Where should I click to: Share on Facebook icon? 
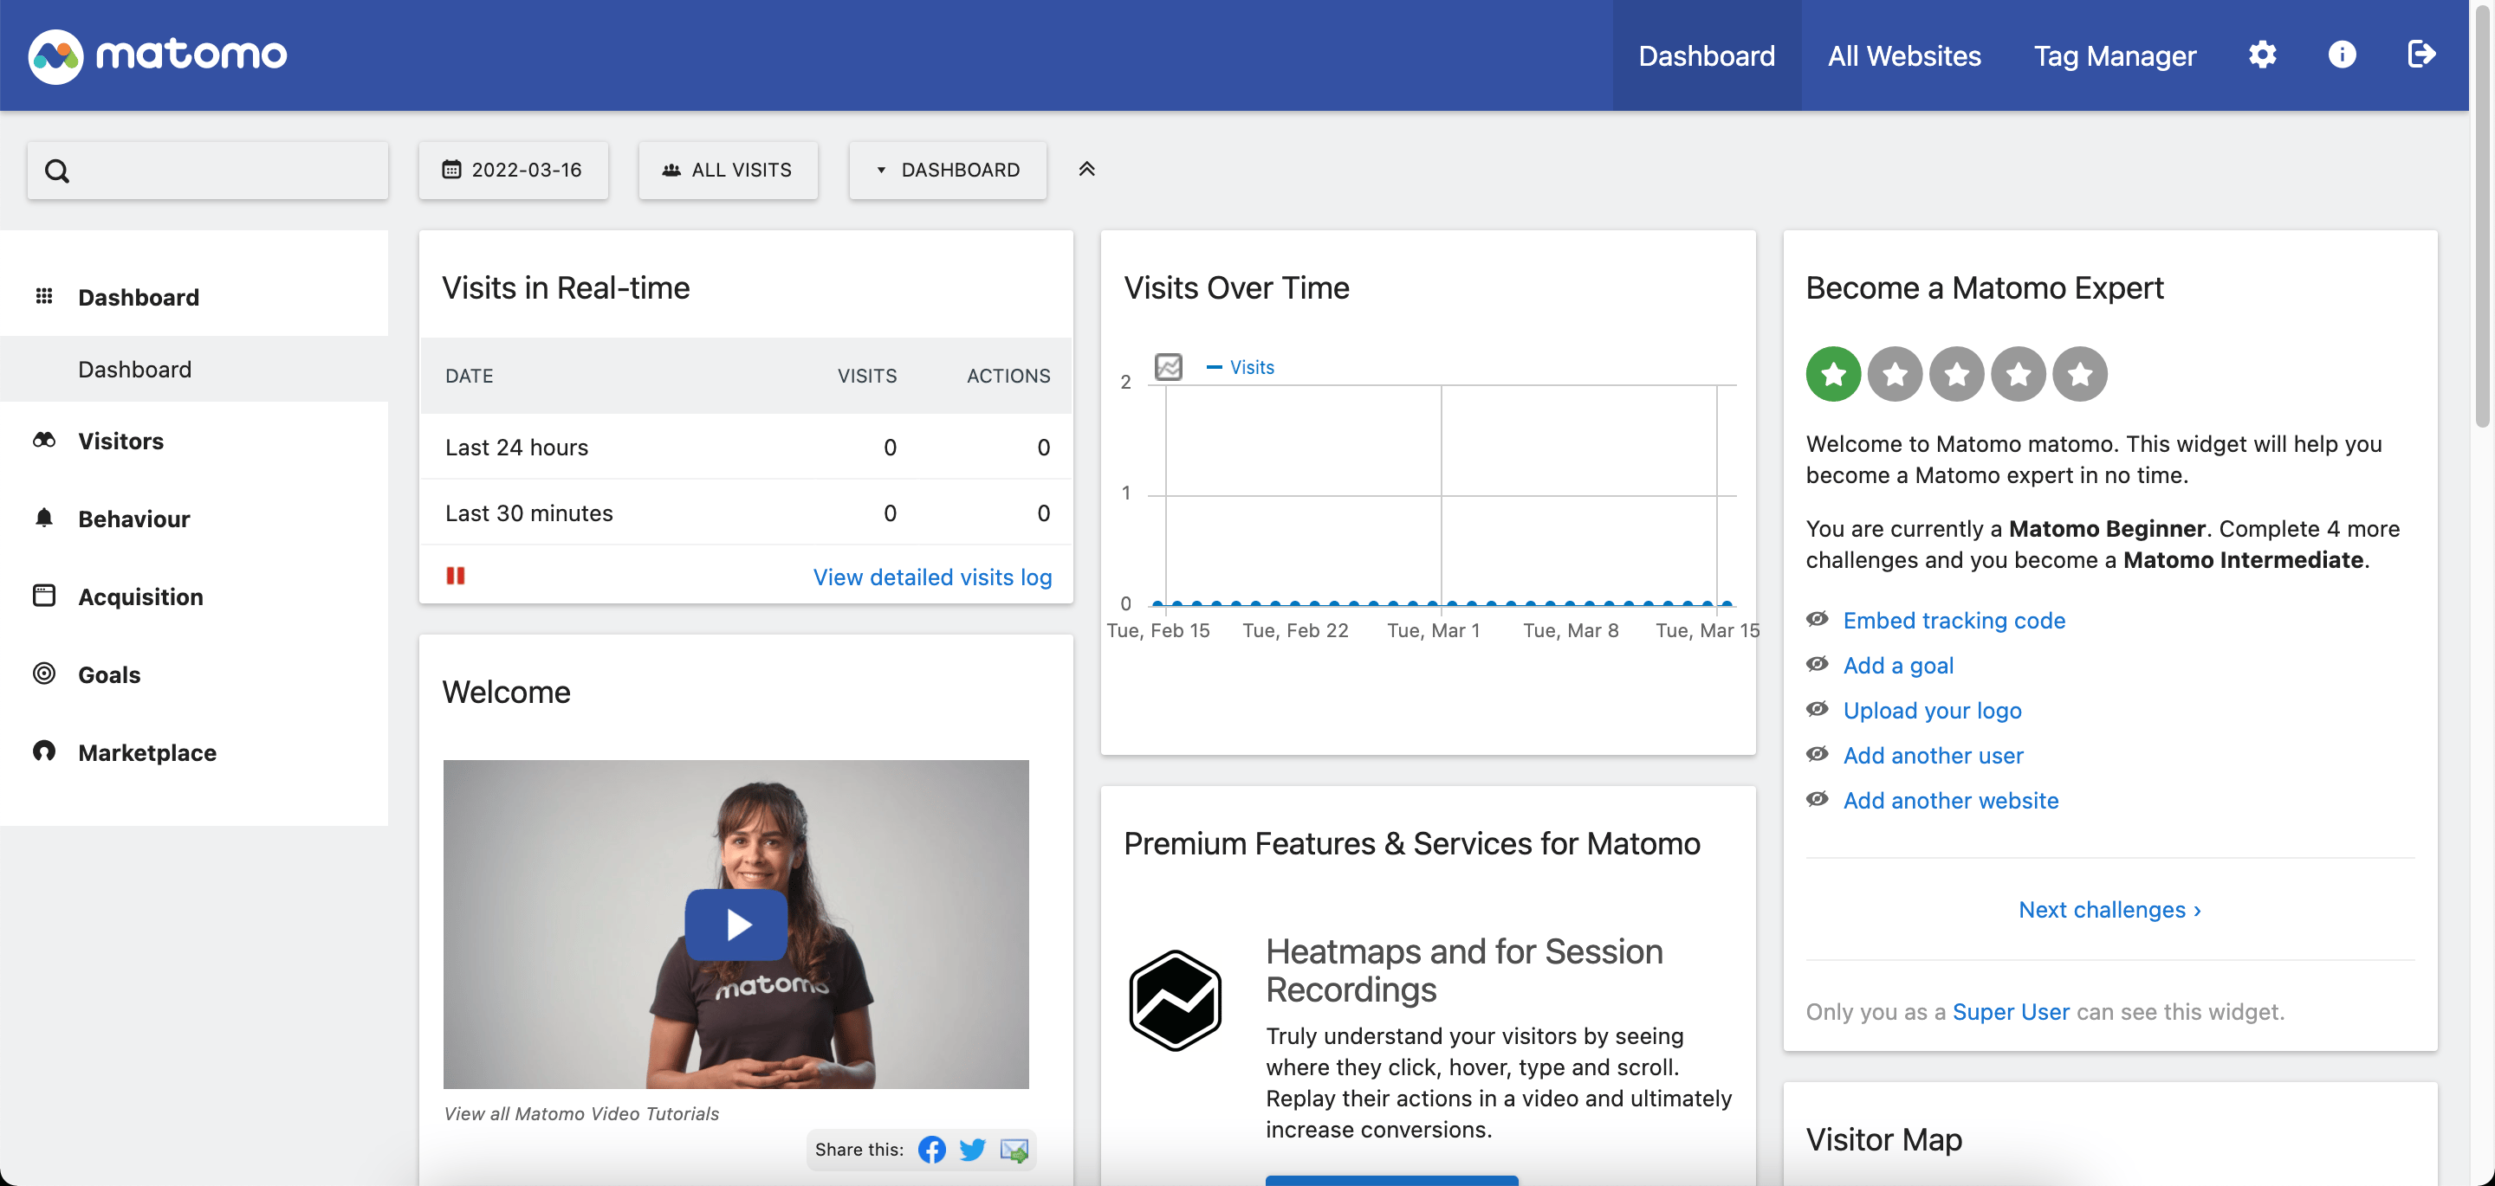coord(932,1151)
